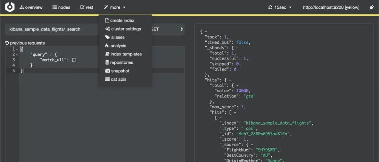Open the overview page
The height and width of the screenshot is (162, 379).
31,7
